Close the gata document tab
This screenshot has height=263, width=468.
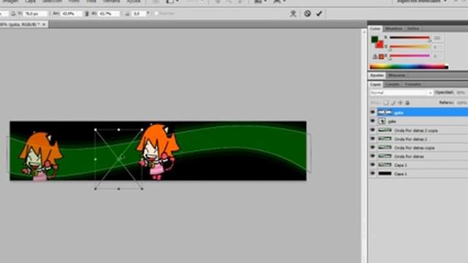tap(44, 24)
